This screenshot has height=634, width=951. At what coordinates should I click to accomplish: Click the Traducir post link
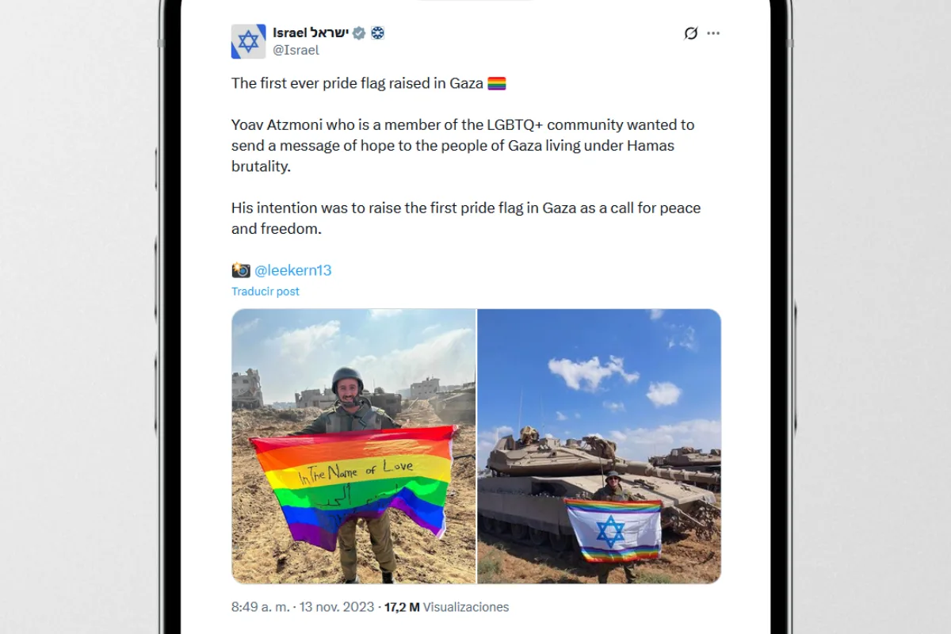(x=265, y=291)
